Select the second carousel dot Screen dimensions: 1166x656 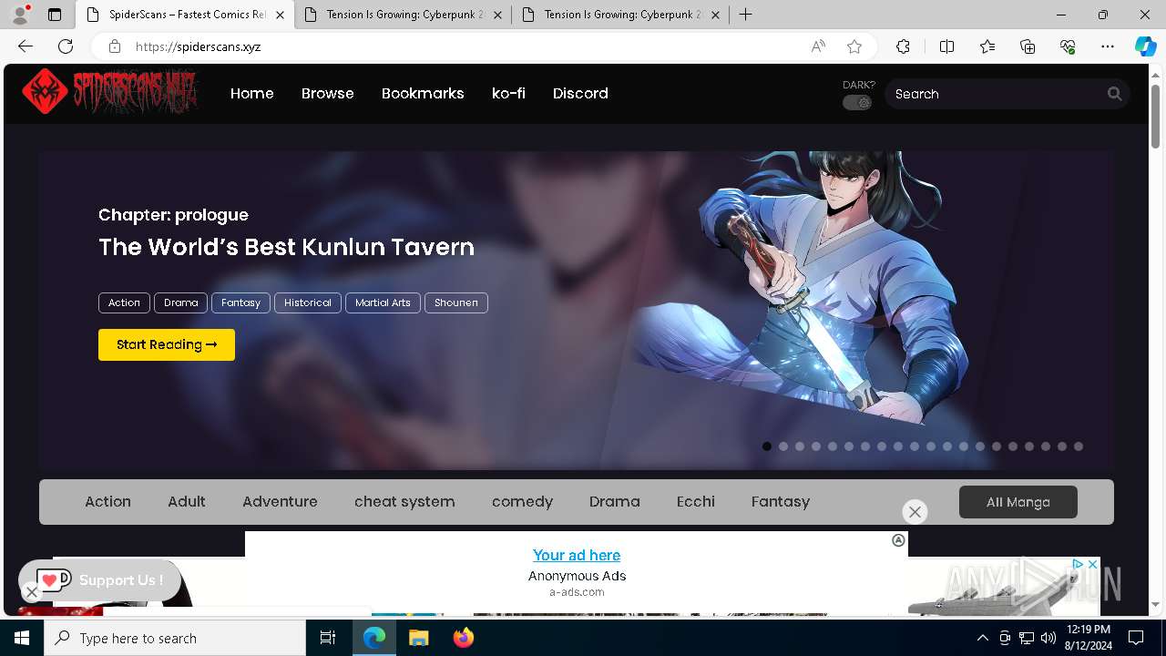[x=783, y=446]
